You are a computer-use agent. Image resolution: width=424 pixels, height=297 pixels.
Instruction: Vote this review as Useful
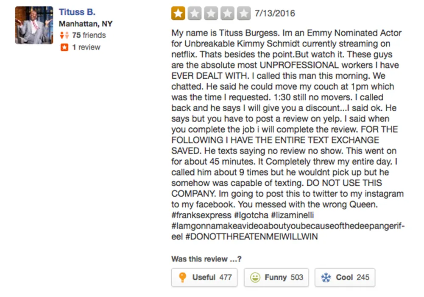tap(204, 278)
